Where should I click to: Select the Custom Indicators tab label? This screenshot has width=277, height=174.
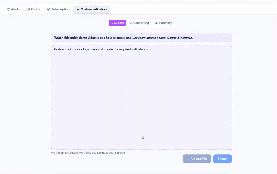pyautogui.click(x=94, y=9)
